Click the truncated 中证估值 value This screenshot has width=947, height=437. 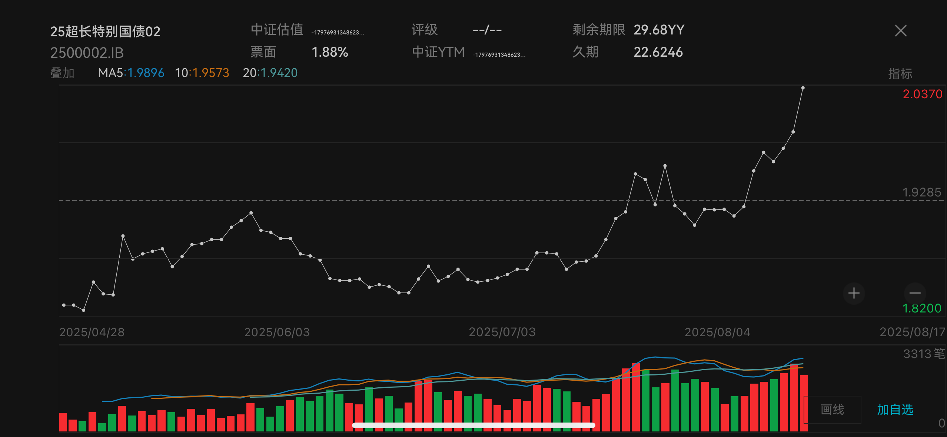point(338,33)
